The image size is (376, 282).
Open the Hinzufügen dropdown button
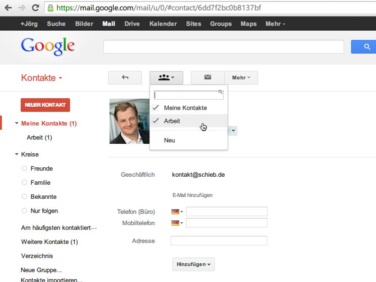tap(194, 264)
